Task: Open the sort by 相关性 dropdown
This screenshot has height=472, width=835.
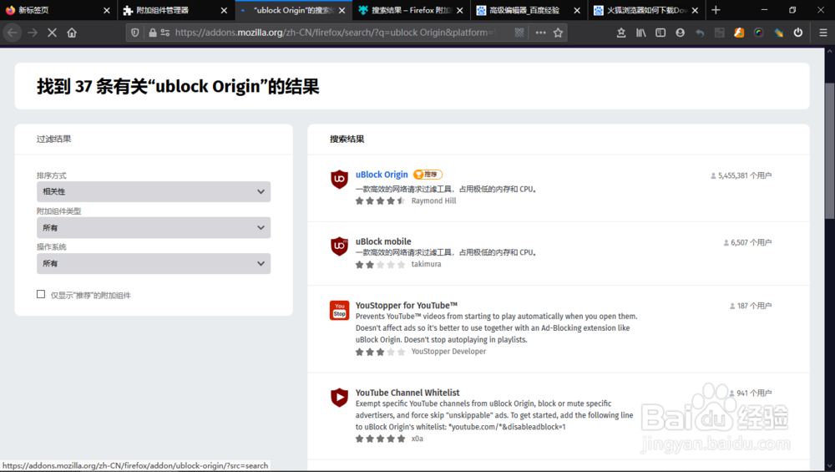Action: click(154, 192)
